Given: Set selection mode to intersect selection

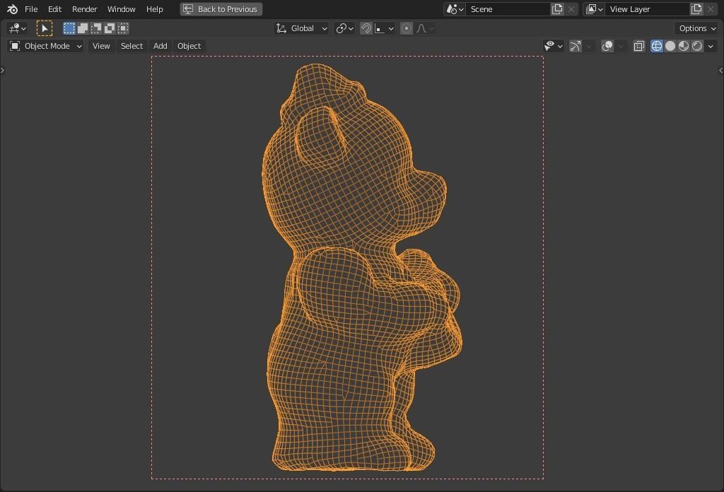Looking at the screenshot, I should click(123, 28).
